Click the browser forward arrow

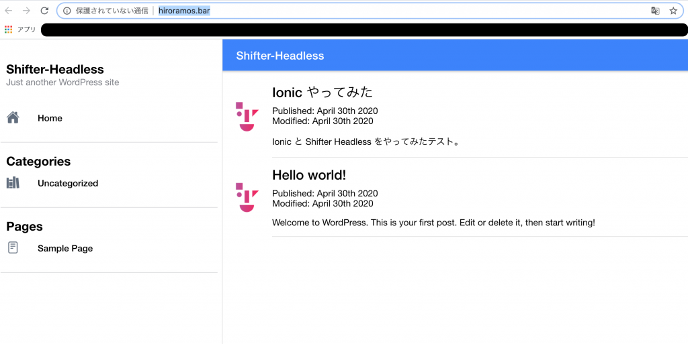click(26, 11)
